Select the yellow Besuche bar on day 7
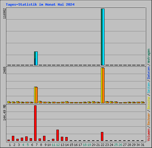Viewport: 152px width, 148px height. tap(35, 95)
